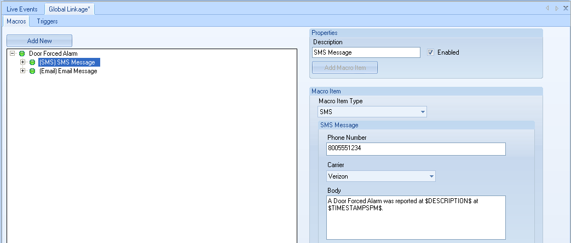571x243 pixels.
Task: Click the Add New button
Action: (x=39, y=41)
